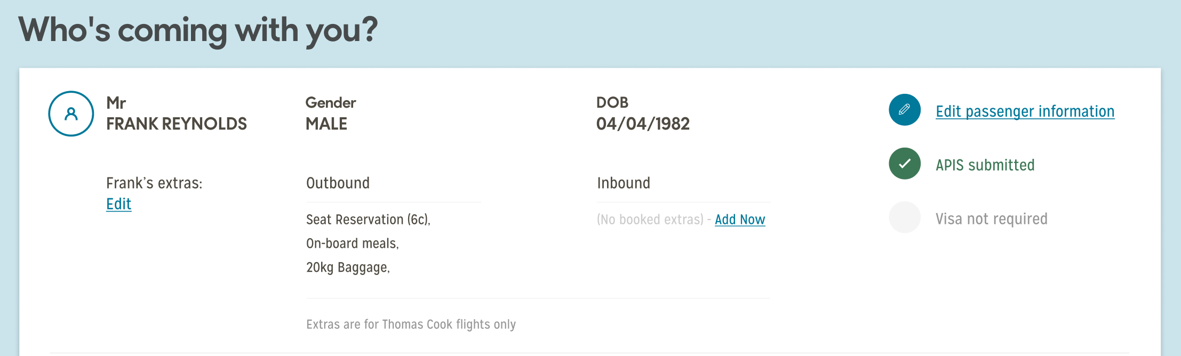Click the On-board meals extra
This screenshot has height=356, width=1181.
(352, 244)
